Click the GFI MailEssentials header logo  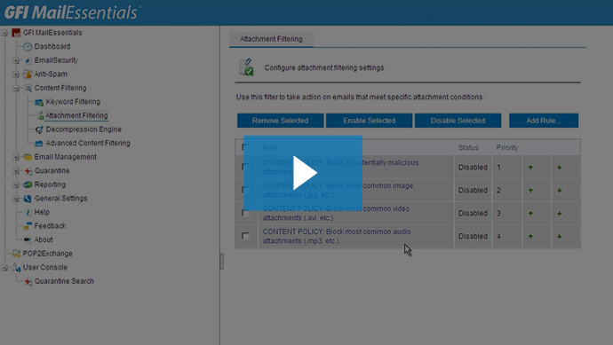(x=72, y=12)
